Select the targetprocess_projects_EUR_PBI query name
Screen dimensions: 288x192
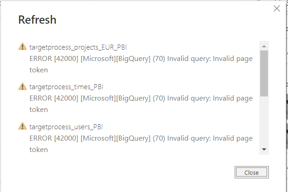coord(78,47)
